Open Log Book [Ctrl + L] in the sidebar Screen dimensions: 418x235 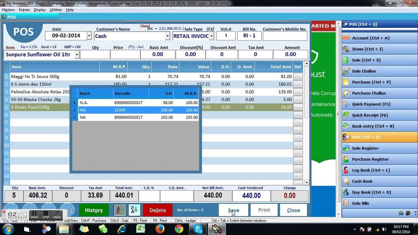click(379, 170)
